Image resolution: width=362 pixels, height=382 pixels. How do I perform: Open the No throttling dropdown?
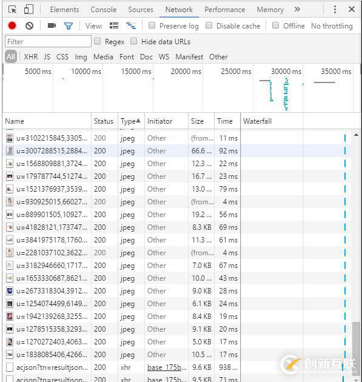[x=332, y=26]
